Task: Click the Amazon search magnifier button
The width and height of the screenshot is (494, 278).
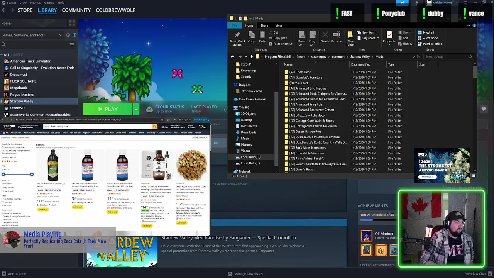Action: [x=154, y=127]
